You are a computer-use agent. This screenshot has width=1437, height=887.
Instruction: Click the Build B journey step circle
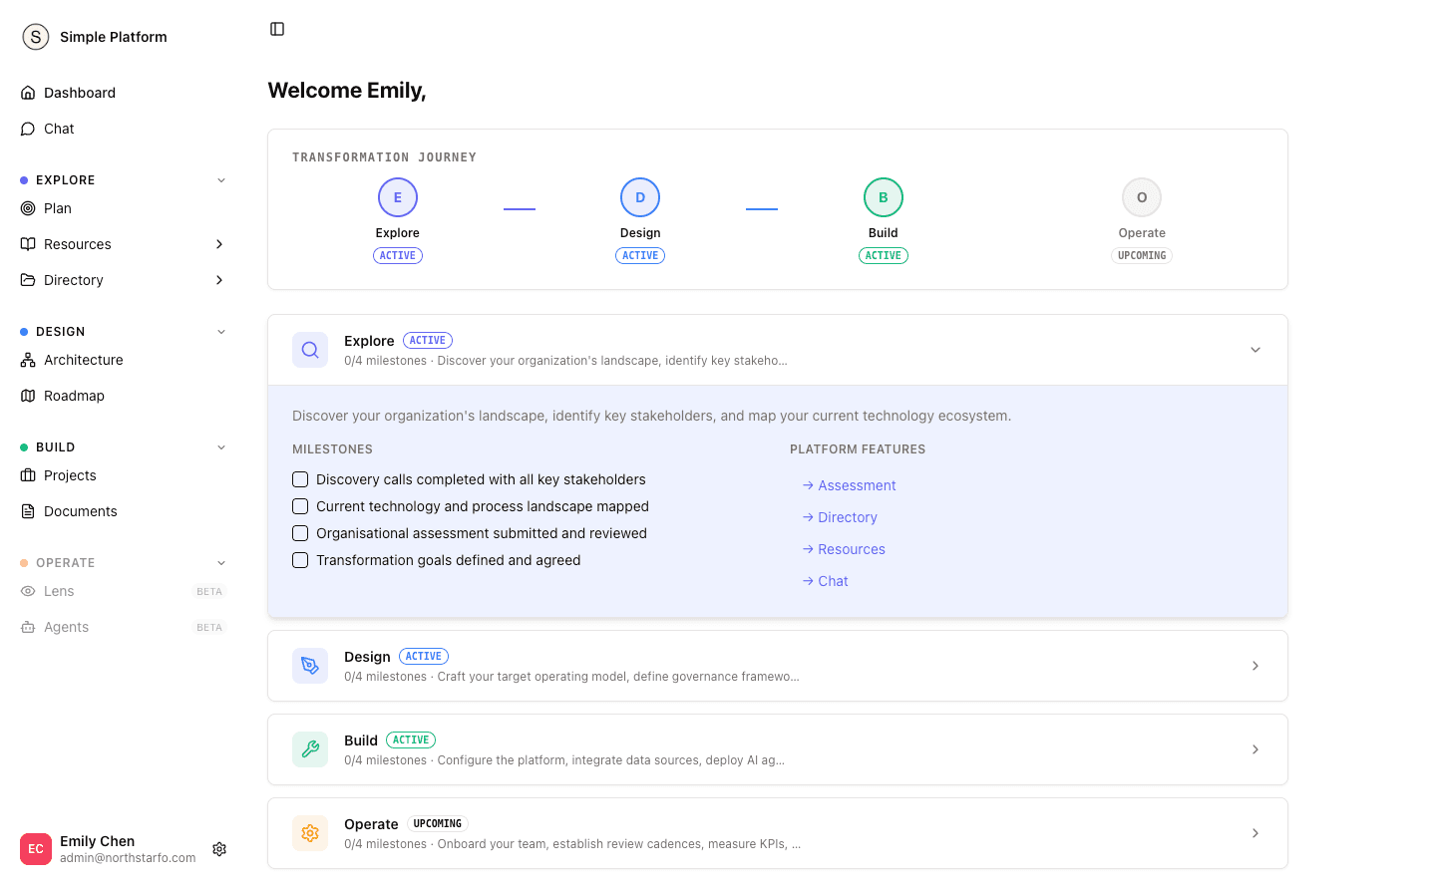(x=884, y=197)
